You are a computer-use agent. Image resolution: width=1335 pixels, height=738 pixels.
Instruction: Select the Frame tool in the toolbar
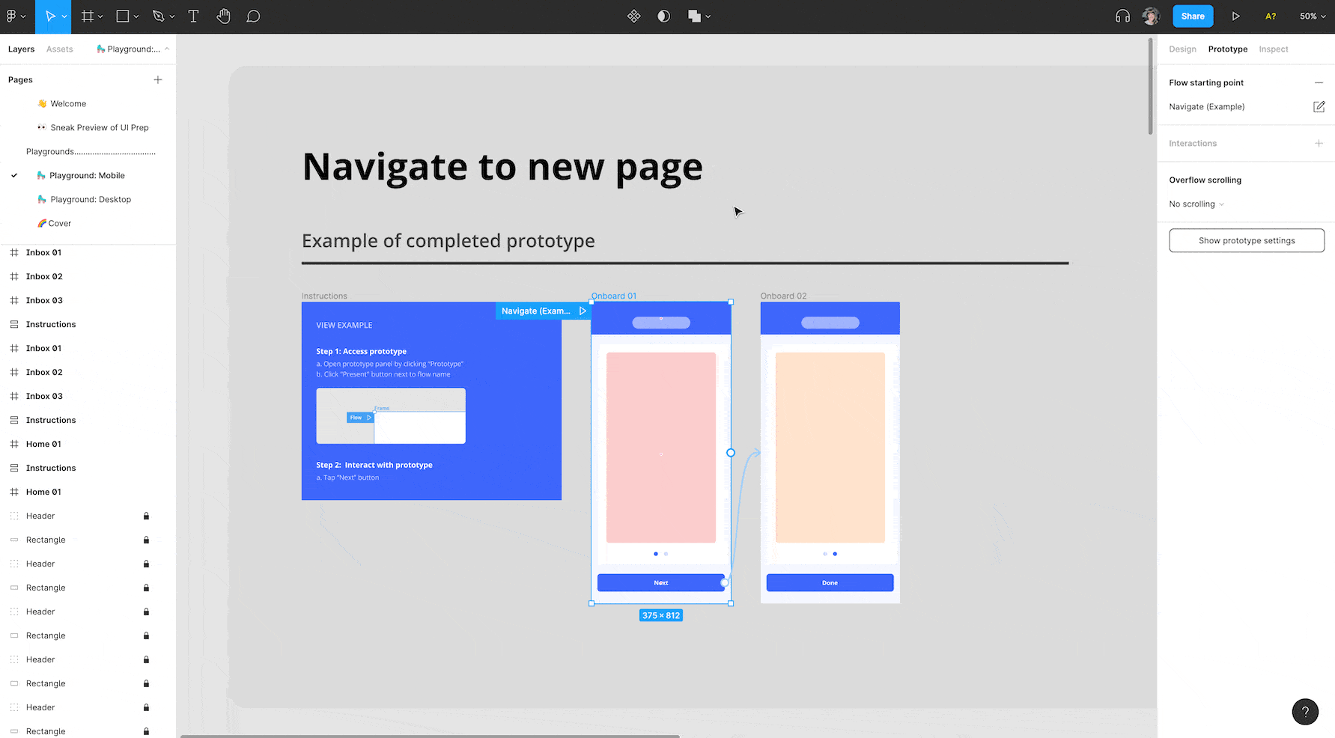[x=86, y=16]
